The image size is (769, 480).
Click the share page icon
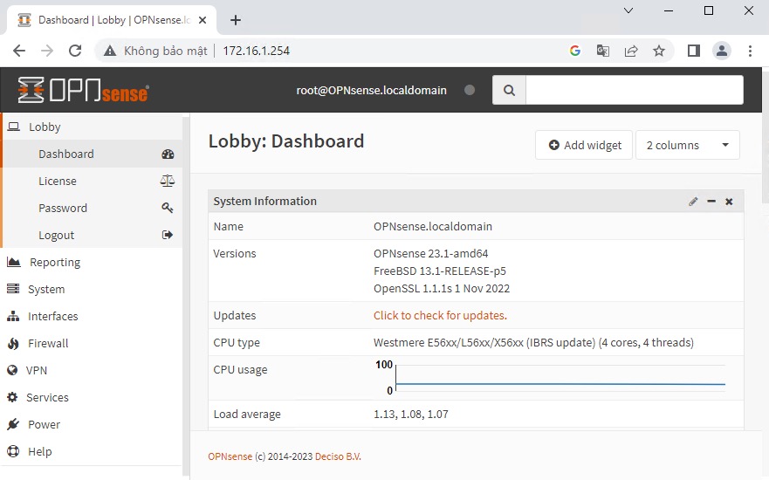coord(631,51)
